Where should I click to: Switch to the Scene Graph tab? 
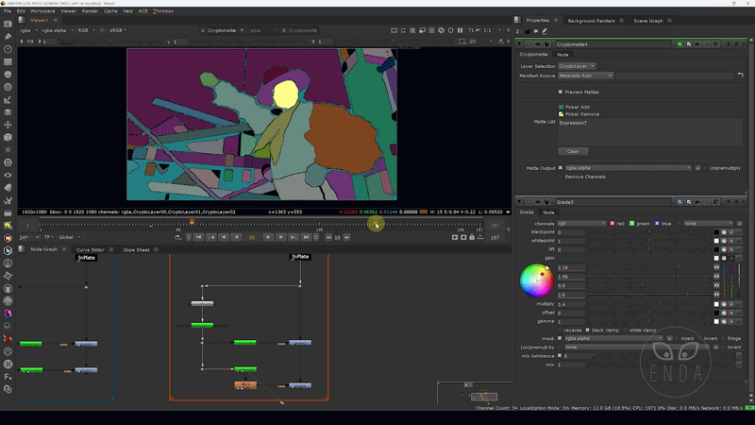[648, 21]
